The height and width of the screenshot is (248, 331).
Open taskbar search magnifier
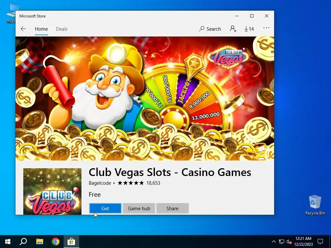point(23,242)
